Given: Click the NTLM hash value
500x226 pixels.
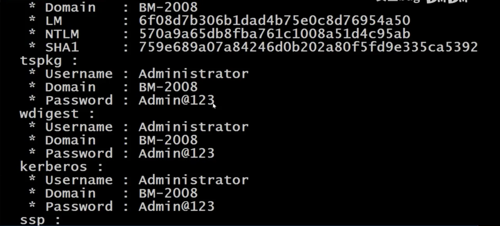Looking at the screenshot, I should 275,34.
